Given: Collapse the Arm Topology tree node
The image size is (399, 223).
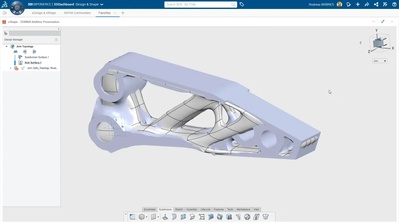Looking at the screenshot, I should pos(7,46).
